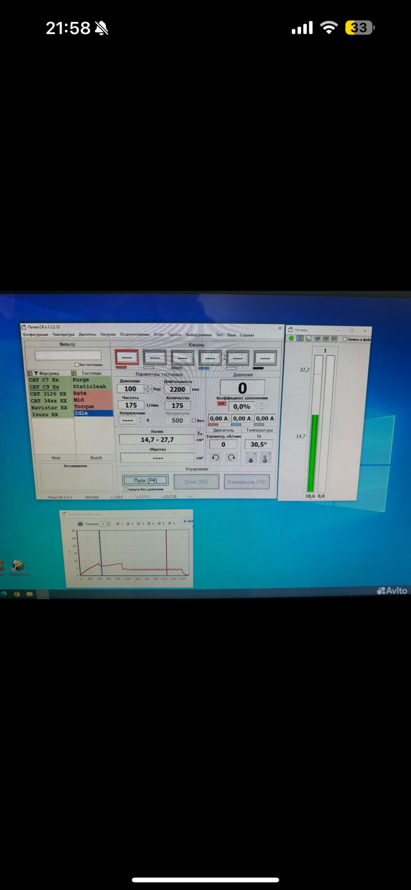Click the DT button in Наливы toolbar
Screen dimensions: 411x890
(334, 338)
